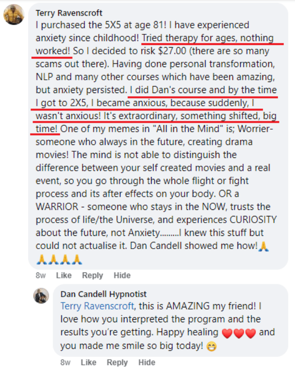Reply to Terry Ravenscroft's comment
295x369 pixels.
point(93,276)
